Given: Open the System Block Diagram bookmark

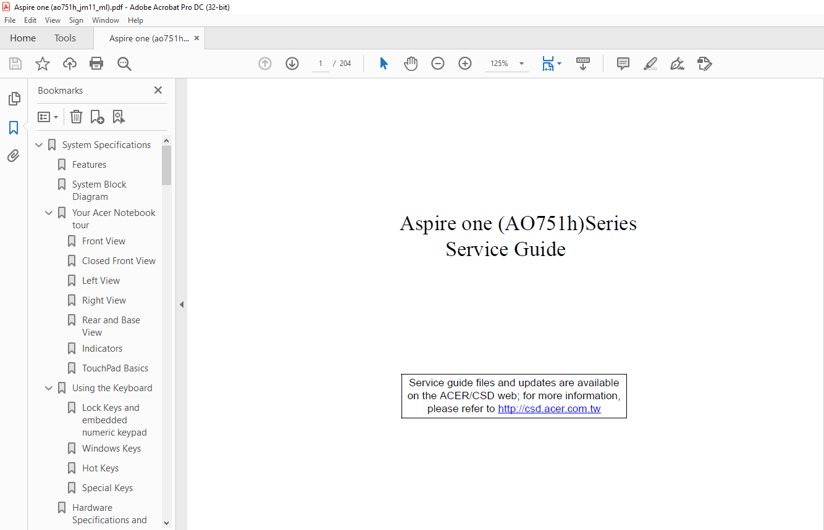Looking at the screenshot, I should tap(99, 191).
